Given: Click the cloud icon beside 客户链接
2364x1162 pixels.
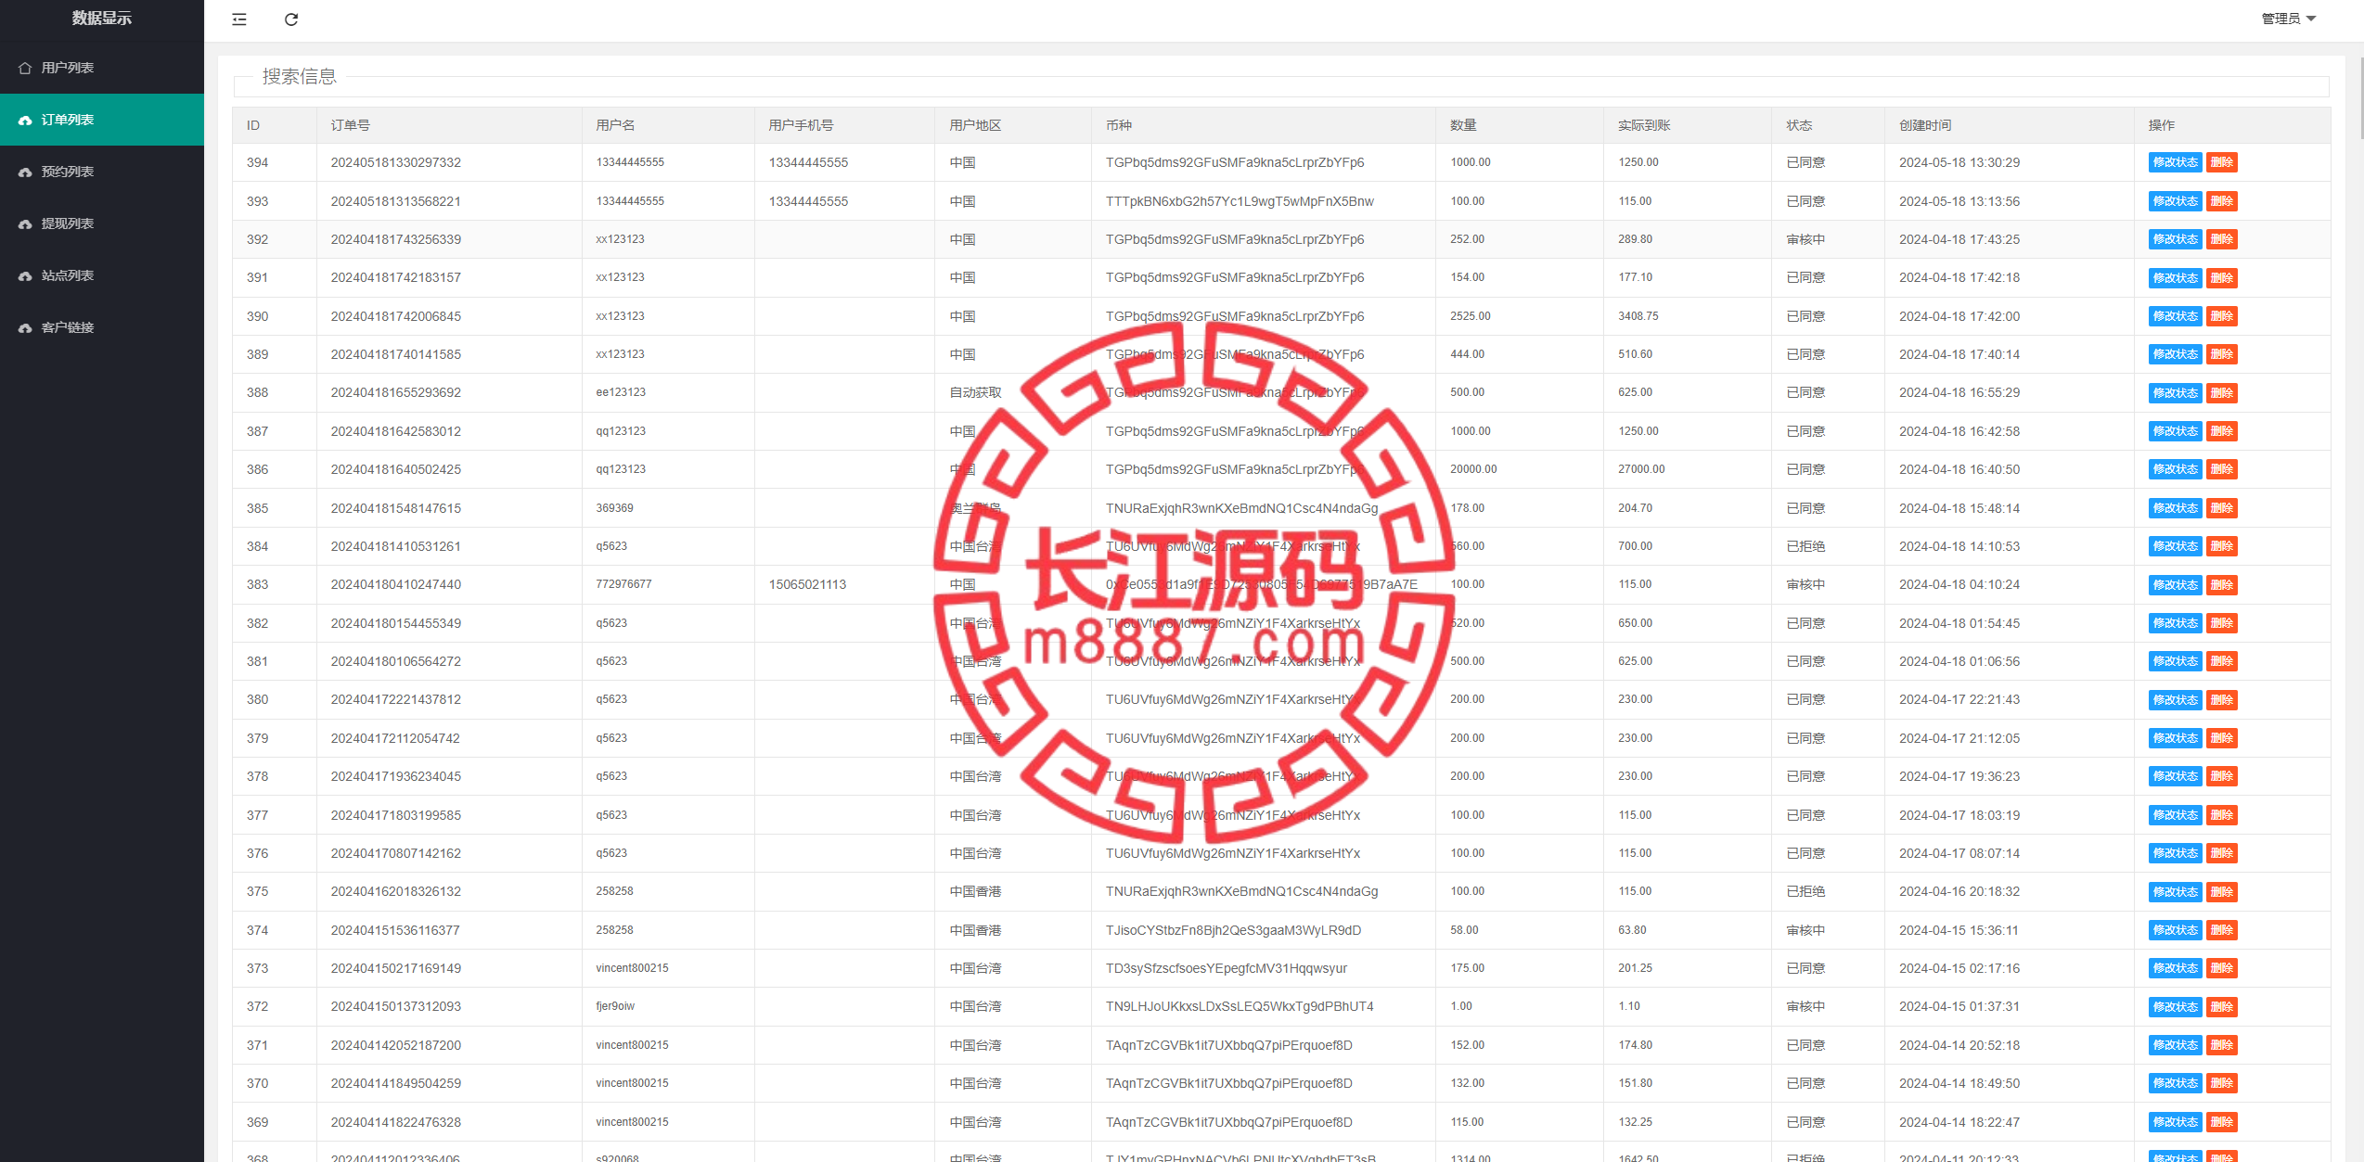Looking at the screenshot, I should [25, 328].
